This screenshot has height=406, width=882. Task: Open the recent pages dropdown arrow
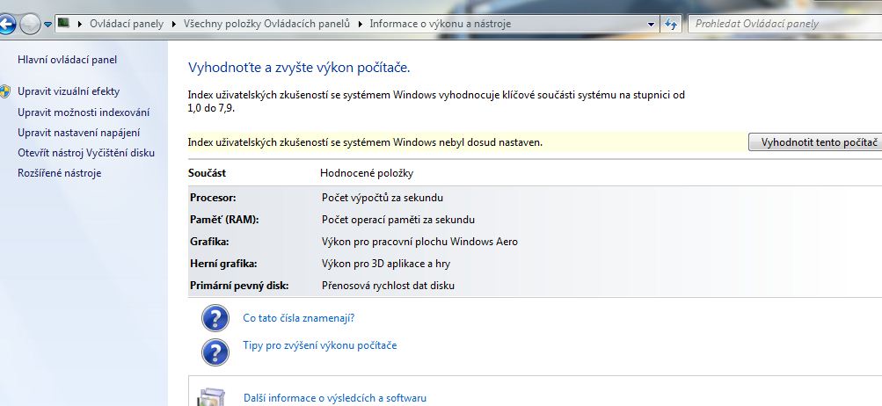[47, 25]
